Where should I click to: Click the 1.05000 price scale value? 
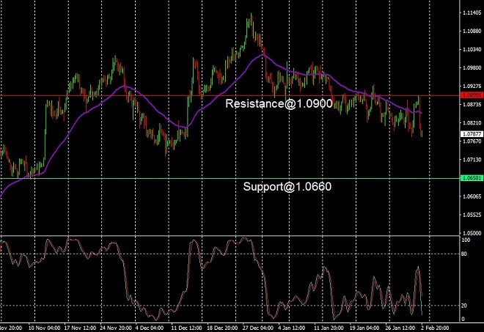(472, 233)
